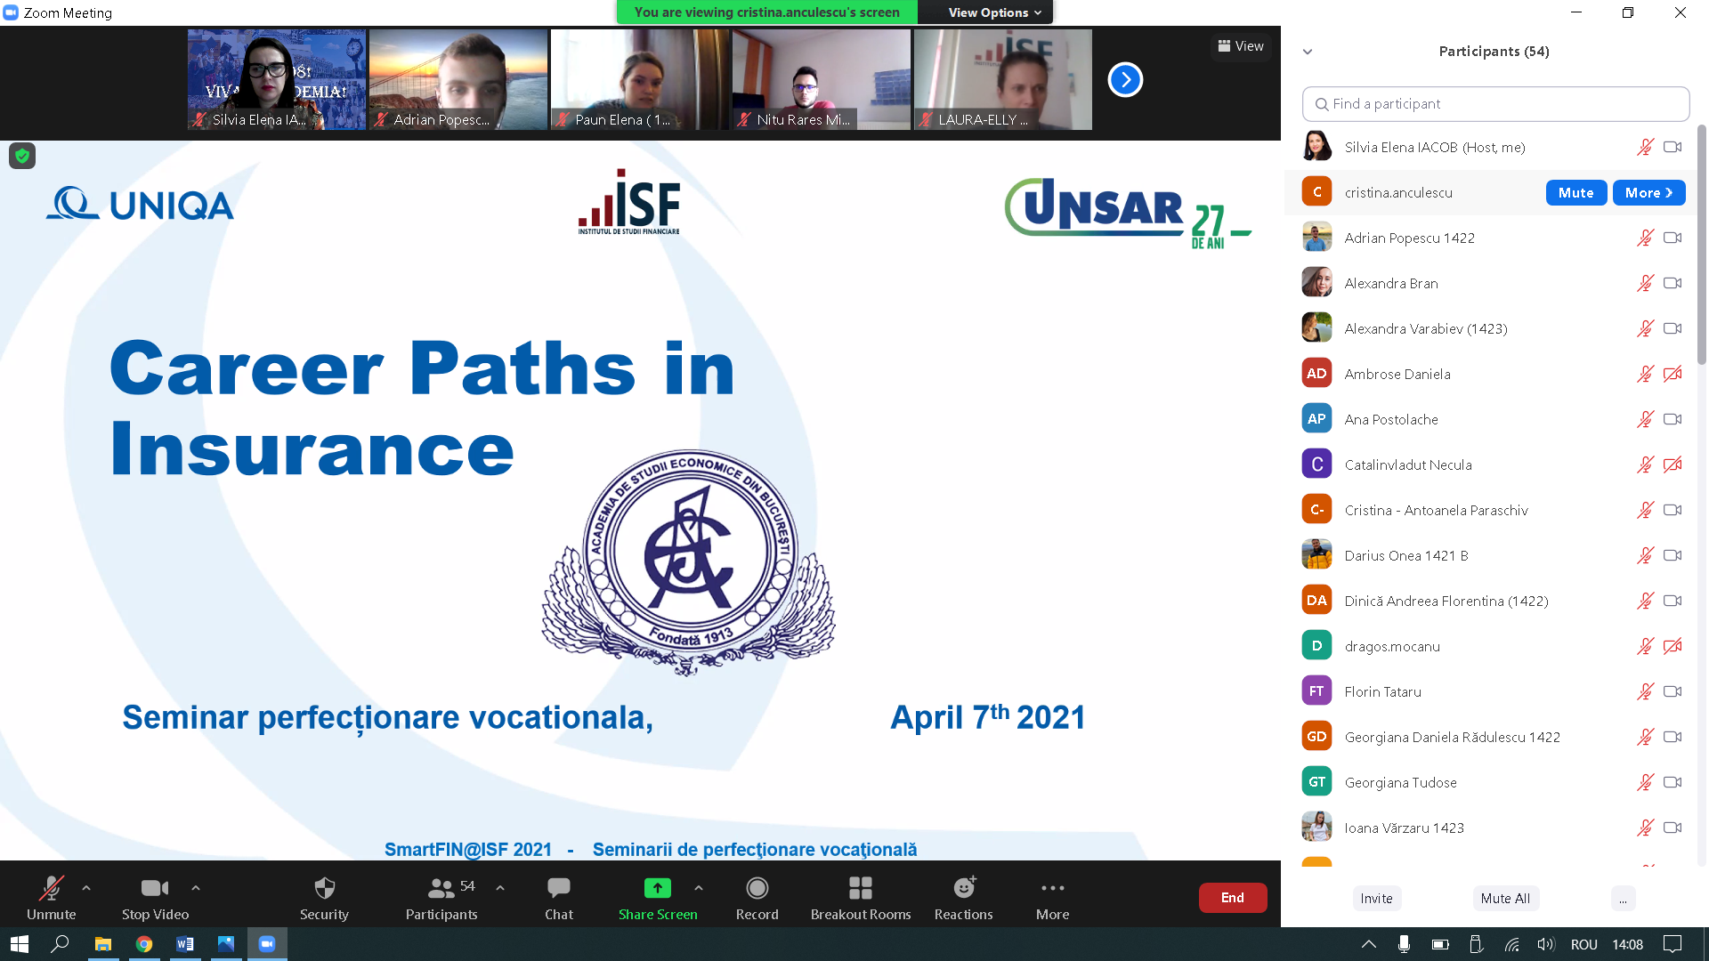The height and width of the screenshot is (961, 1709).
Task: Open the Security shield menu
Action: coord(324,887)
